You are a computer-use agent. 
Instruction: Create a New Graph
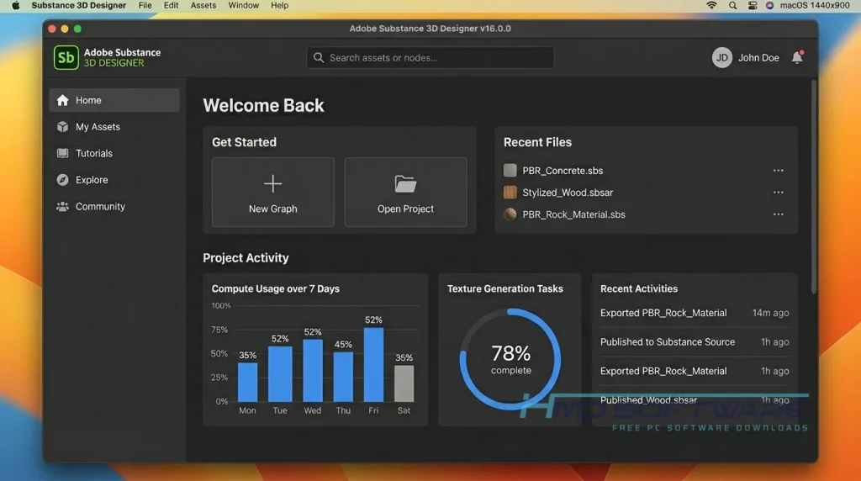tap(273, 193)
